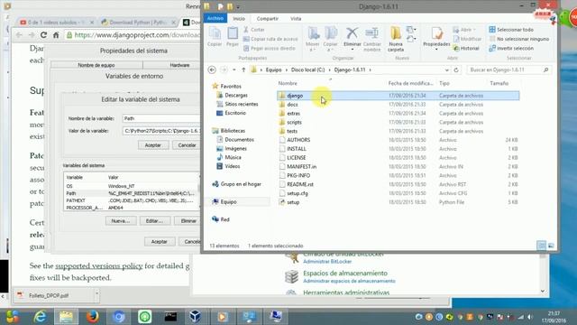577x325 pixels.
Task: Select the setup Python file
Action: (x=293, y=202)
